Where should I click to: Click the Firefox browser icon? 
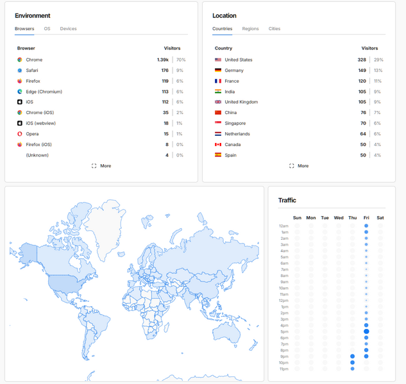pos(20,81)
